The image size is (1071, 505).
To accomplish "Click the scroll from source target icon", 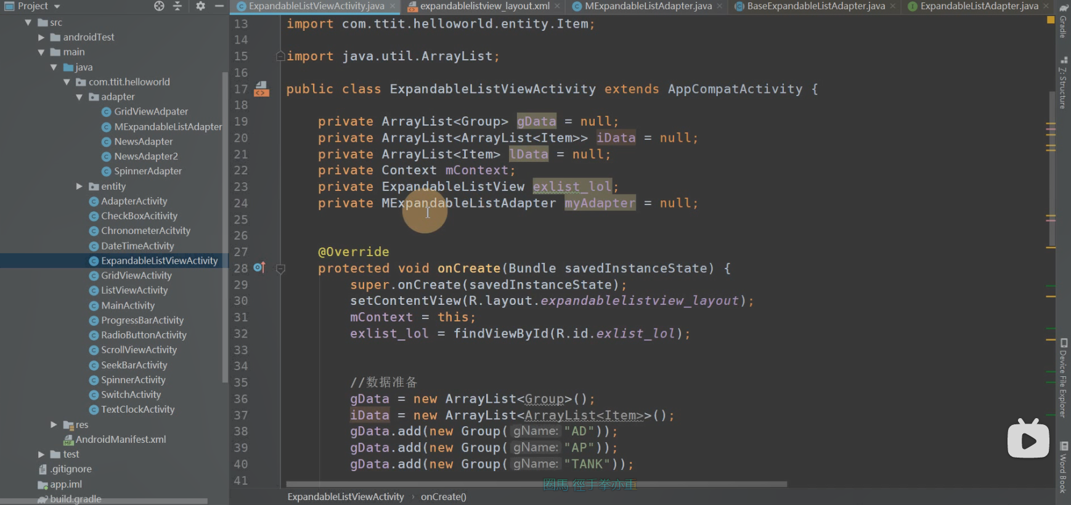I will coord(159,6).
